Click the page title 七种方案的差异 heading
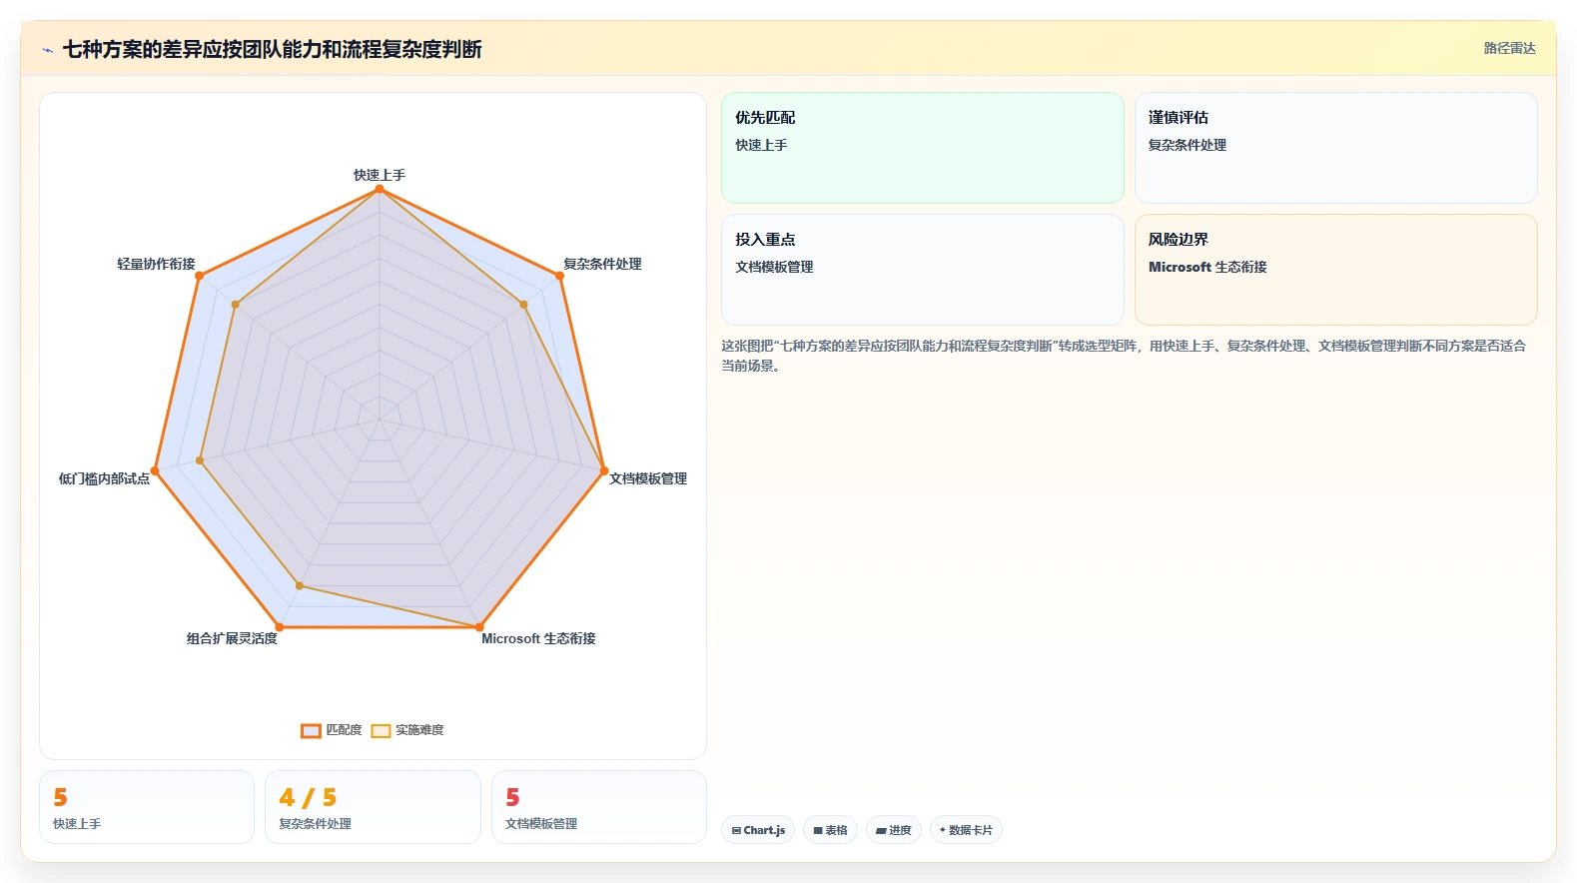 click(x=273, y=49)
